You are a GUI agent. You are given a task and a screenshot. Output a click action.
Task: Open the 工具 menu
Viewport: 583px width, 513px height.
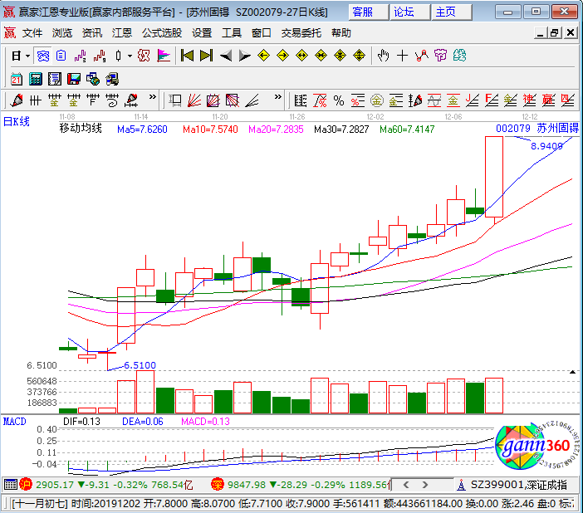pos(231,33)
